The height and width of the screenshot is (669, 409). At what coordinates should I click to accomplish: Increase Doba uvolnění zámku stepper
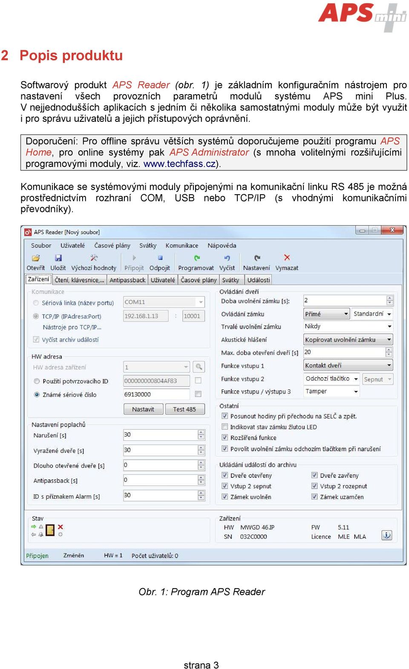390,298
